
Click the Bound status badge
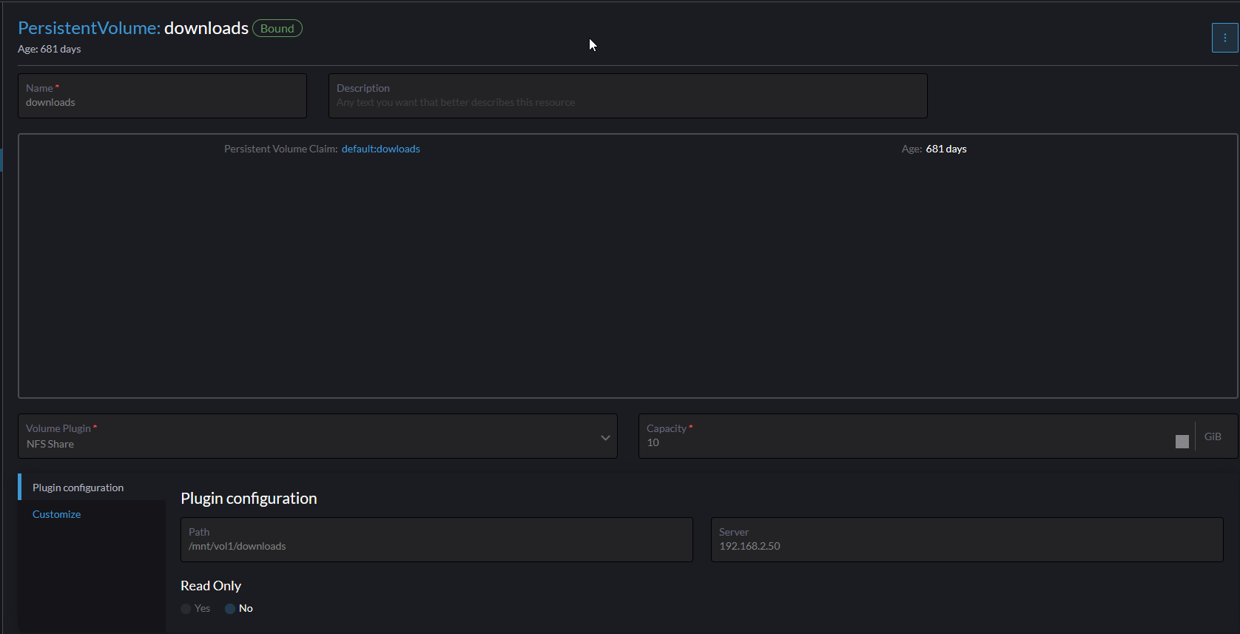(277, 28)
